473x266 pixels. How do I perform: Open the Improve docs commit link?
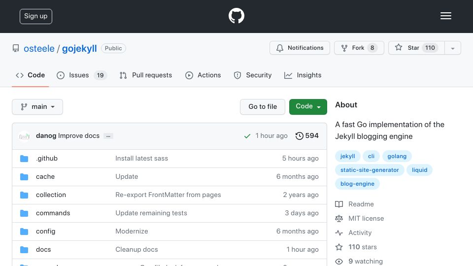click(79, 136)
